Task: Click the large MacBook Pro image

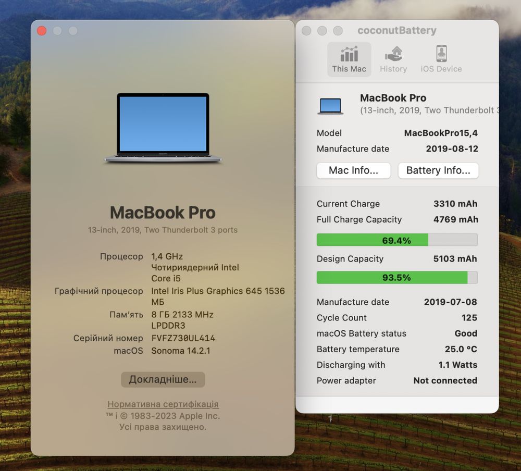Action: [x=163, y=128]
